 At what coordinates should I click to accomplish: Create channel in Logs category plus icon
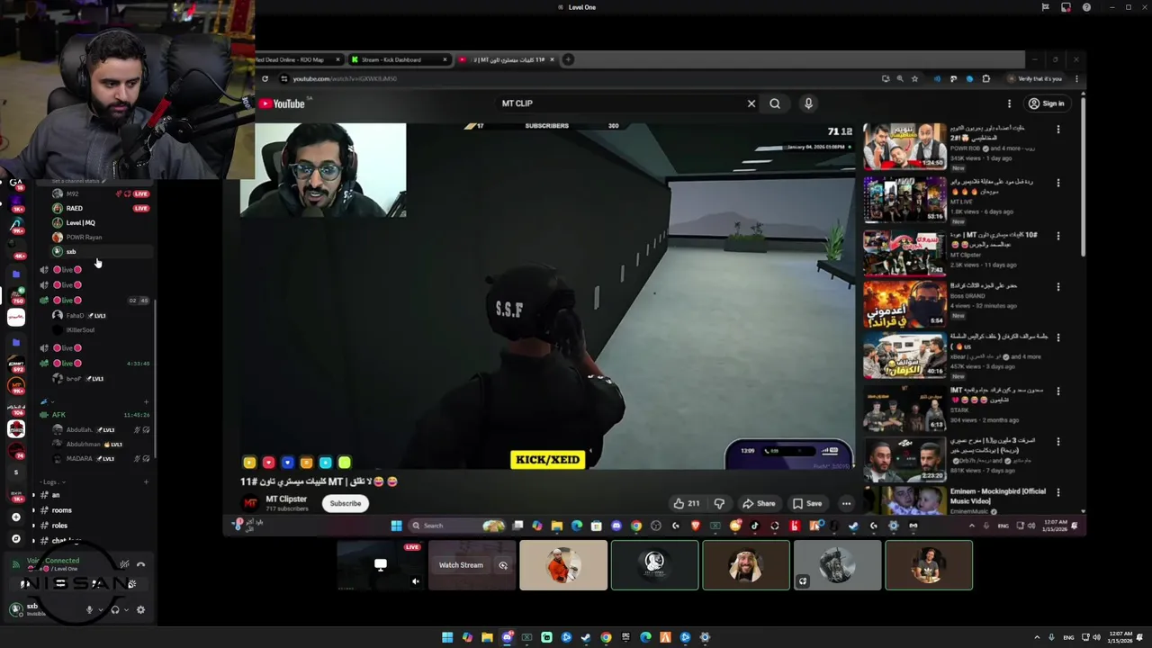[147, 481]
